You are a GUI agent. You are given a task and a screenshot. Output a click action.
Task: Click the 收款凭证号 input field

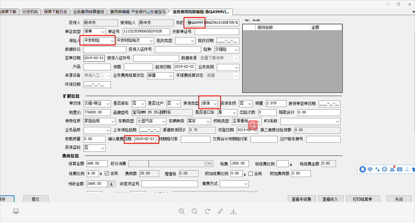pos(170,184)
